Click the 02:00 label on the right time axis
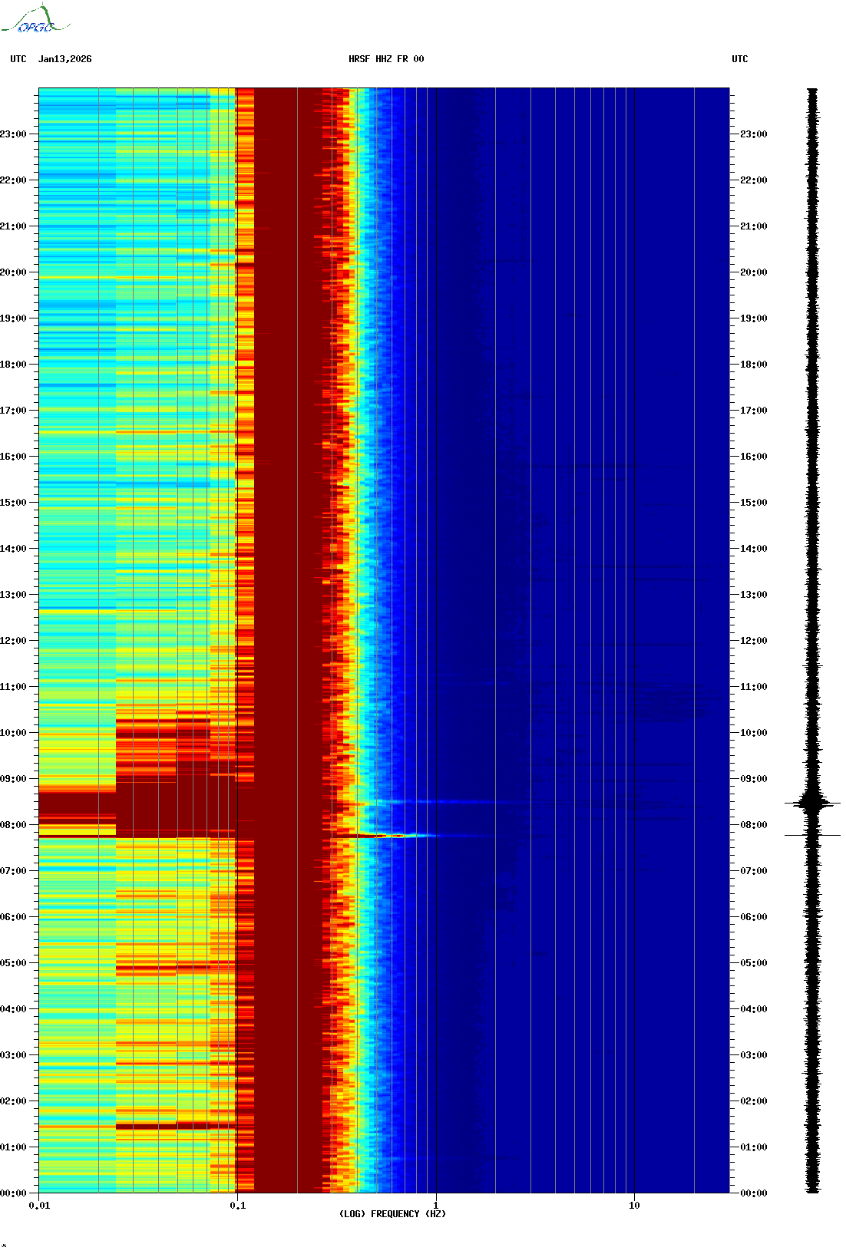The image size is (846, 1254). pyautogui.click(x=754, y=1101)
